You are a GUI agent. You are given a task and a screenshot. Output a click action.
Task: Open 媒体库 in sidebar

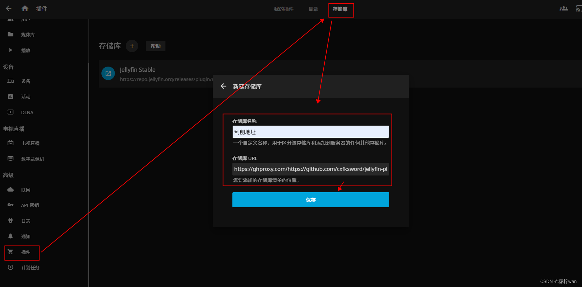(x=28, y=35)
